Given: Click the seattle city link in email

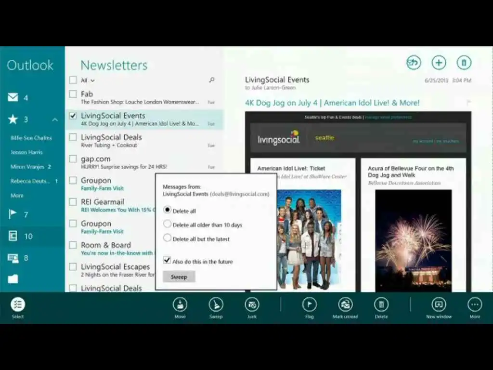Looking at the screenshot, I should coord(325,137).
